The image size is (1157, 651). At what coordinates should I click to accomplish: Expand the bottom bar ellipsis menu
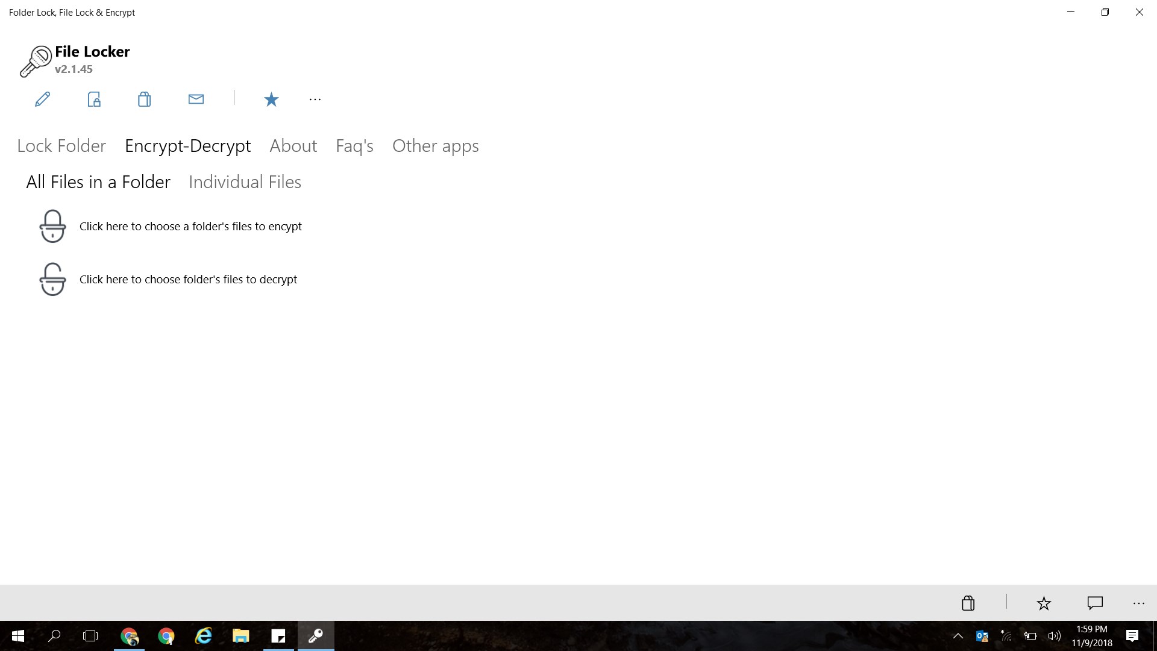(1138, 603)
